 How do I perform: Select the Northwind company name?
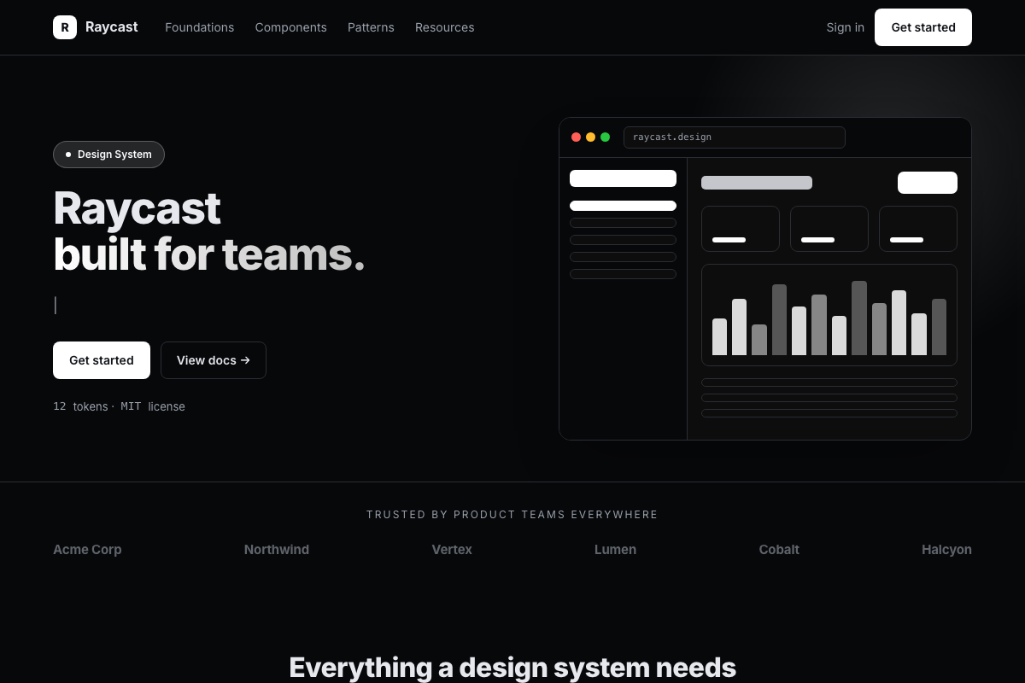[277, 550]
